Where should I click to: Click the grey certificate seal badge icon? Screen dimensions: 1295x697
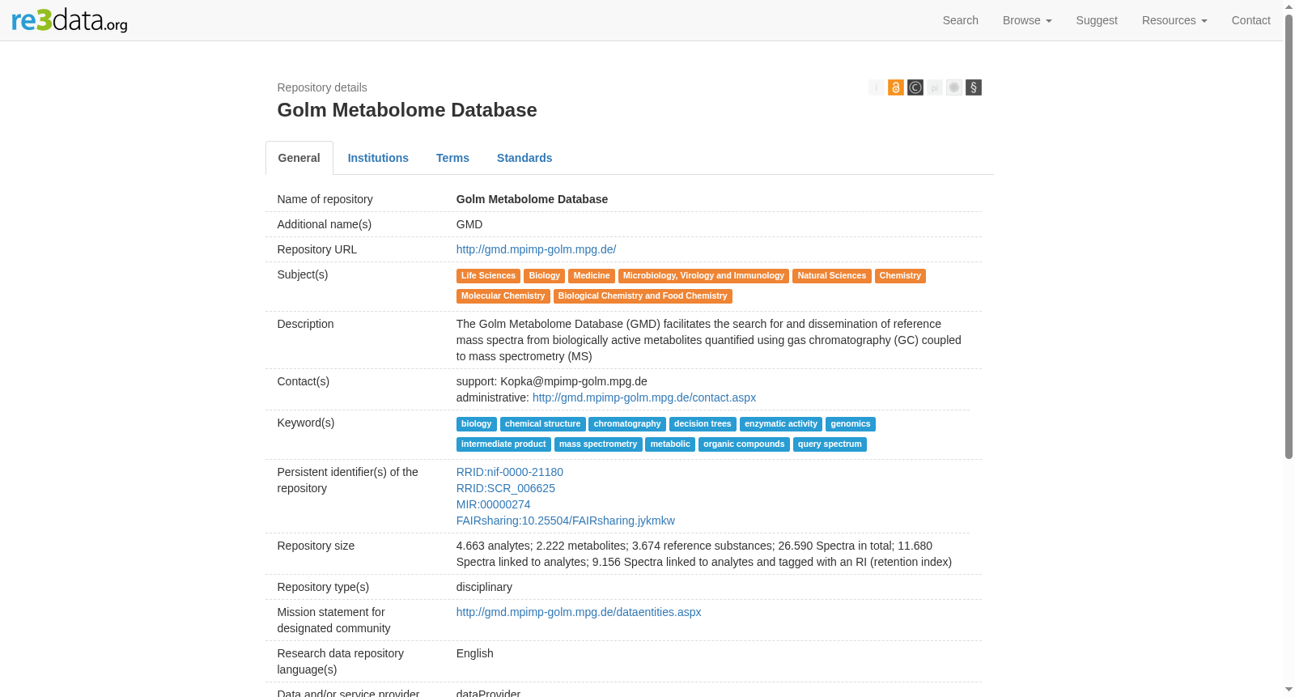pos(953,87)
